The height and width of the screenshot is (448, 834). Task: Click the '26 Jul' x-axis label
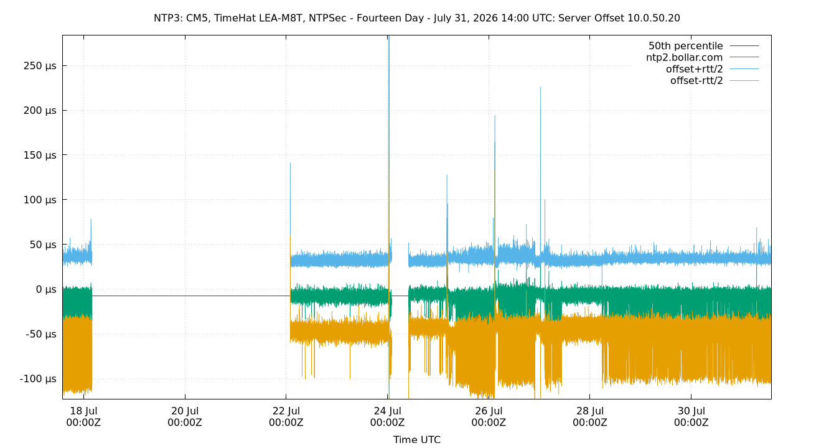pyautogui.click(x=489, y=411)
